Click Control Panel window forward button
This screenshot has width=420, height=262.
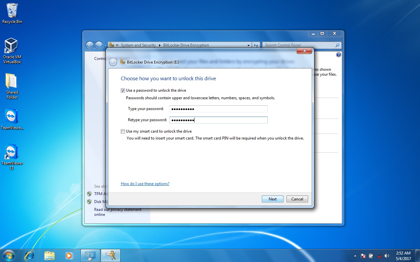[x=99, y=45]
